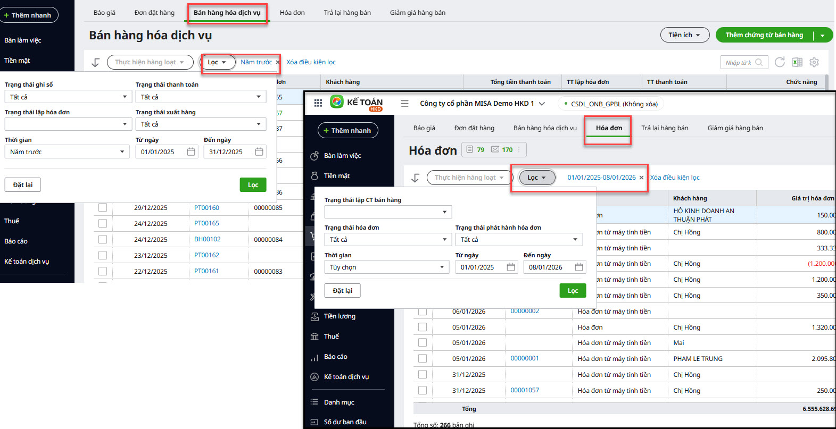The width and height of the screenshot is (836, 429).
Task: Open calendar picker for Đến ngày 31/12/2025
Action: 259,152
